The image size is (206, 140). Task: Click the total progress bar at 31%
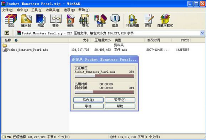pos(104,92)
